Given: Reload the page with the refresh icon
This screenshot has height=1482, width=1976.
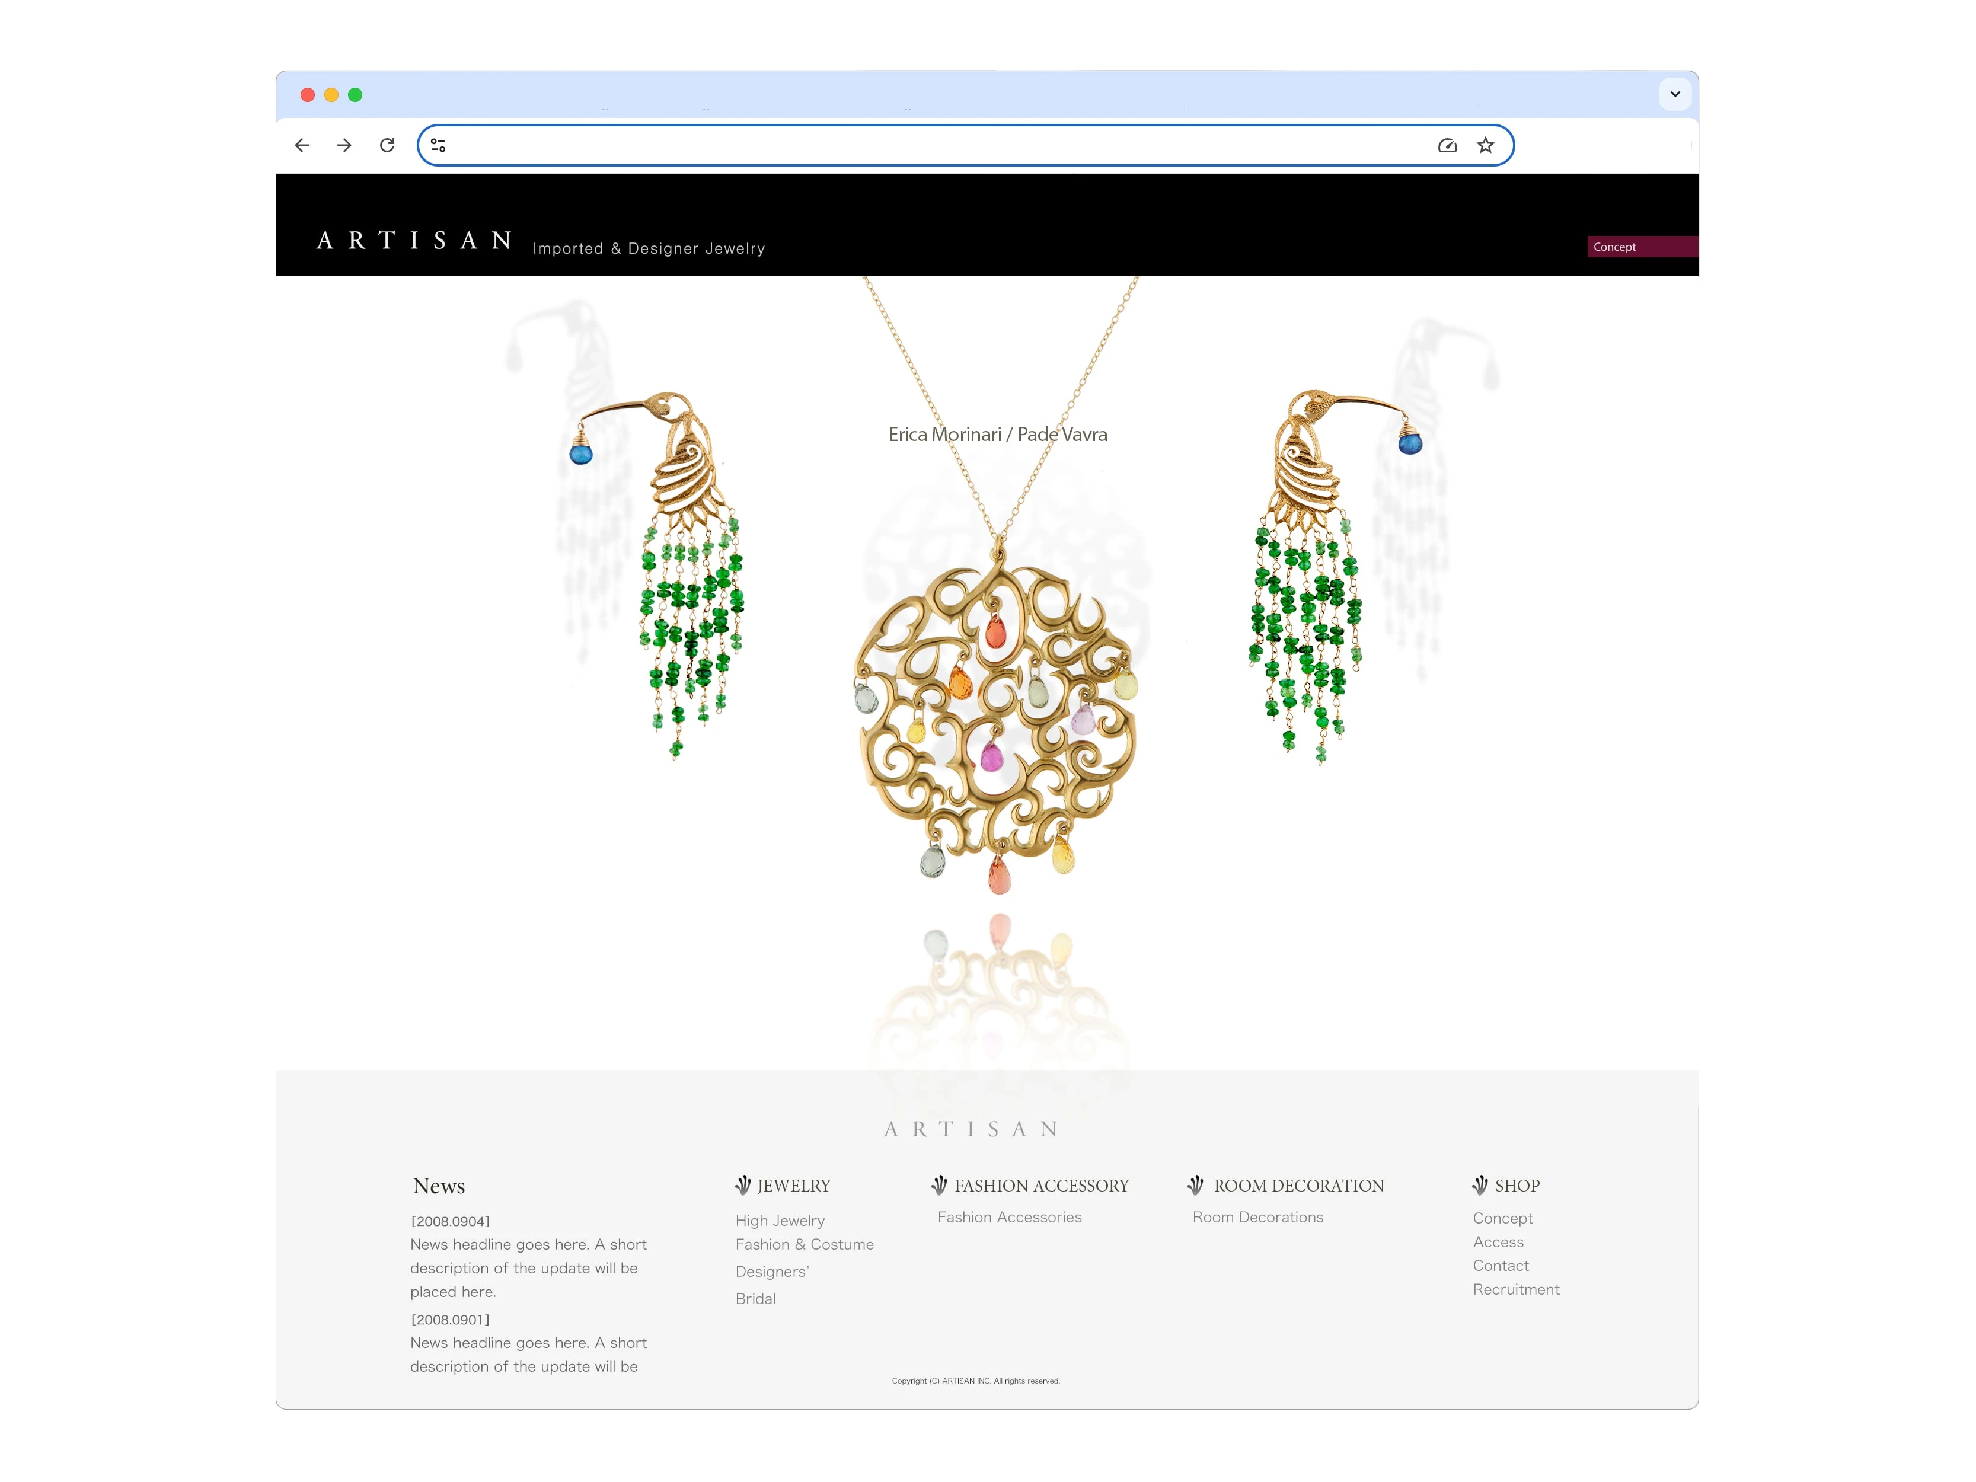Looking at the screenshot, I should pos(387,145).
